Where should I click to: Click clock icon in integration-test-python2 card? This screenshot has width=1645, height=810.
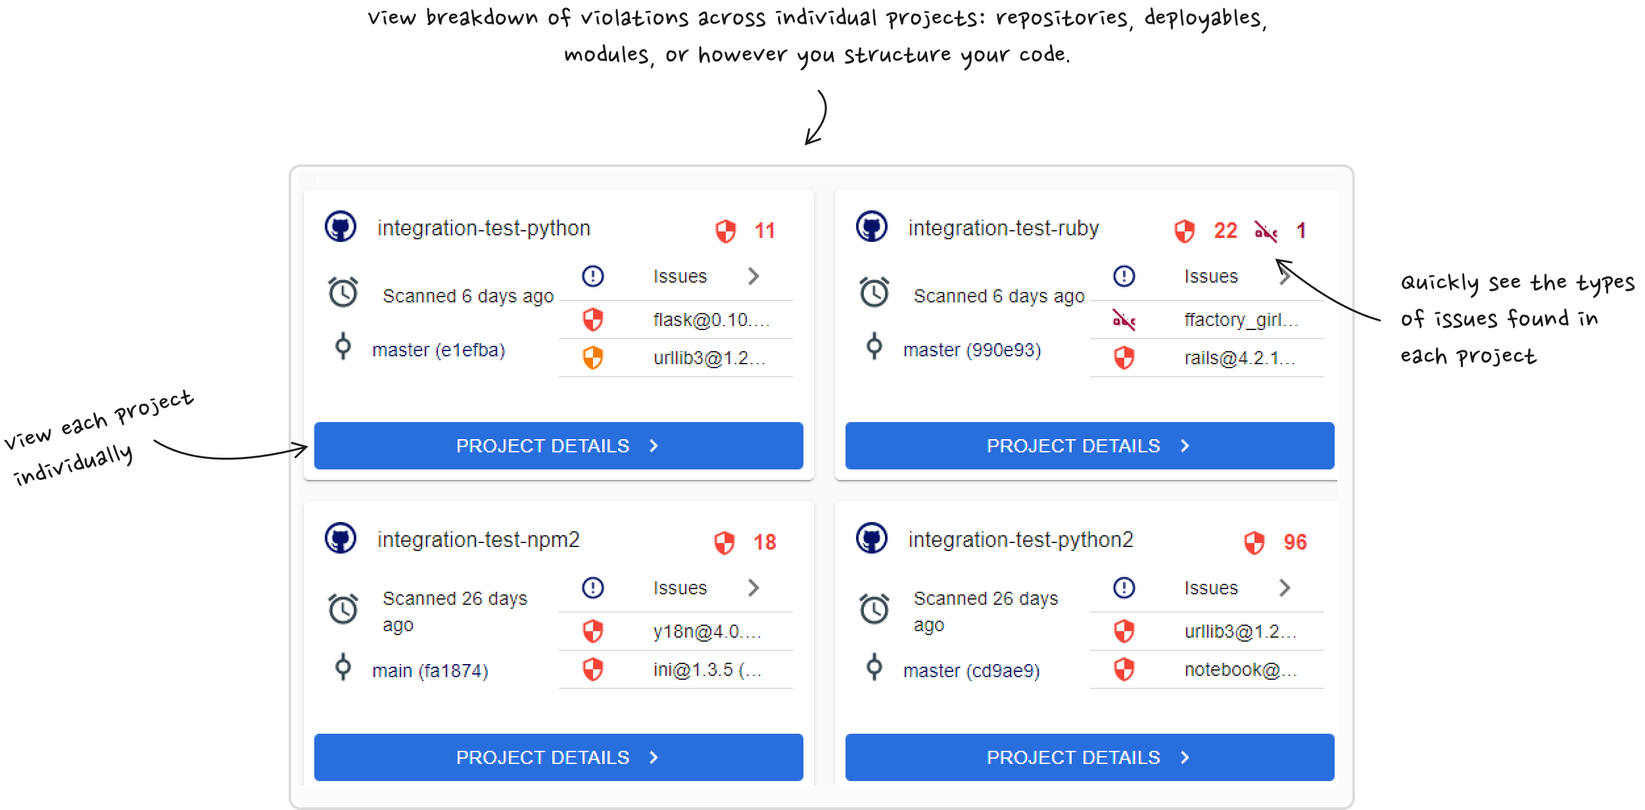(874, 609)
